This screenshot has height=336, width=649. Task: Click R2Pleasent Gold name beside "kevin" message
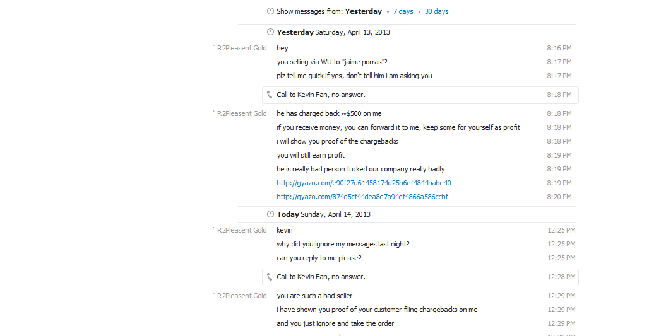[x=242, y=230]
